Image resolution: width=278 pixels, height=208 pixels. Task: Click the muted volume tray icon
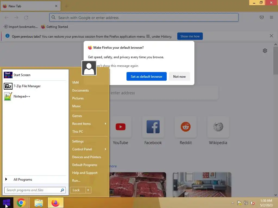252,203
